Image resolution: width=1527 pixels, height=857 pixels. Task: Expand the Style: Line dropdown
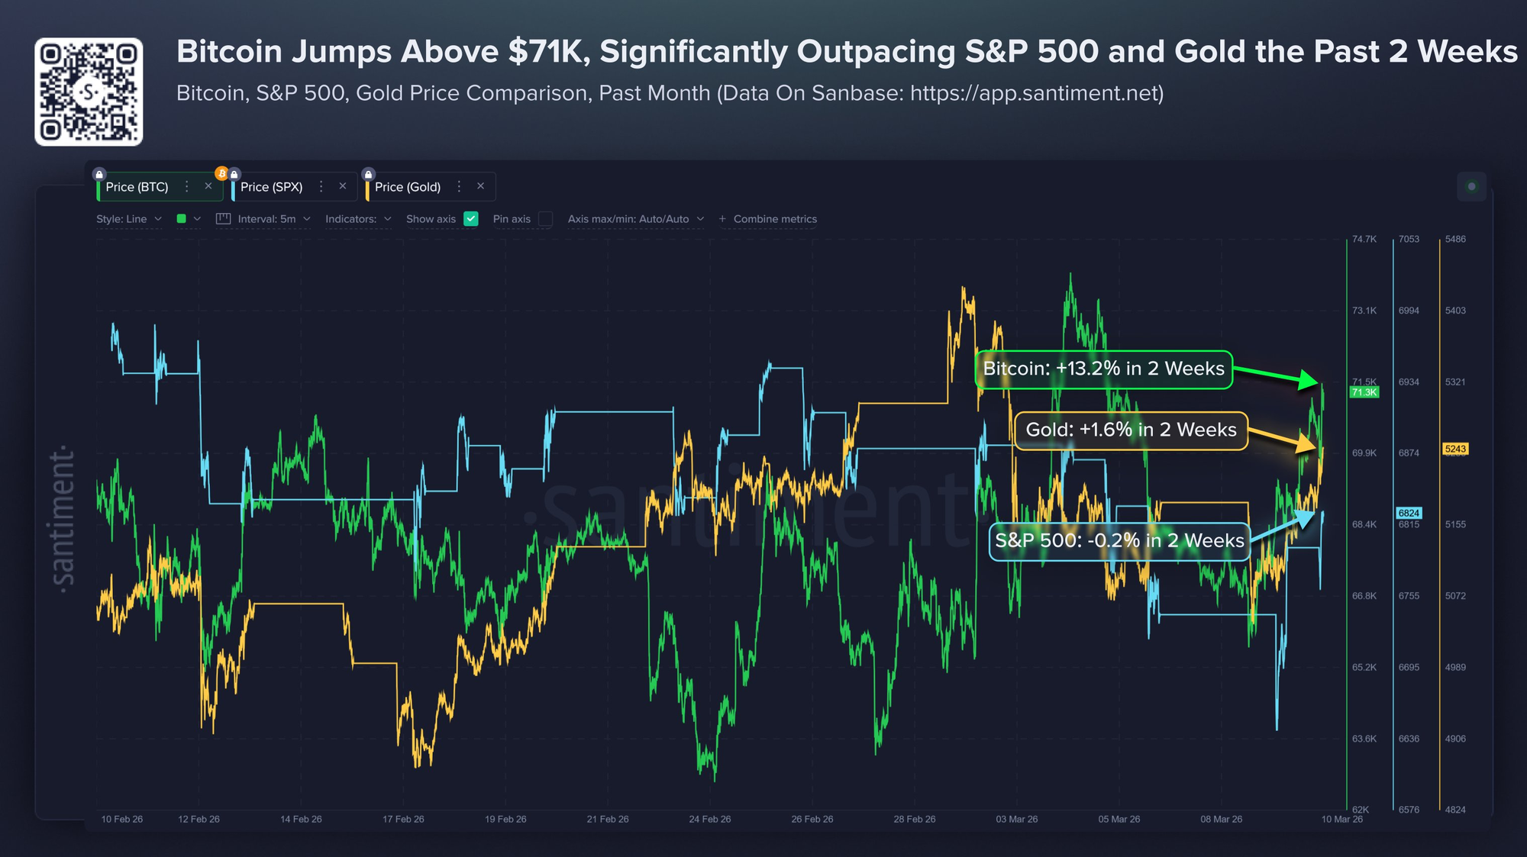coord(129,219)
